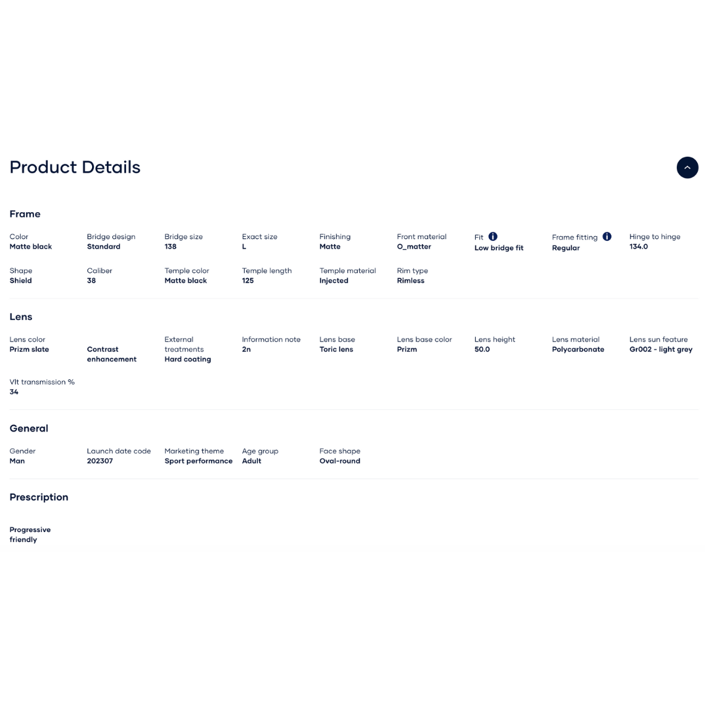This screenshot has width=705, height=705.
Task: Click Progressive friendly text
Action: tap(30, 535)
